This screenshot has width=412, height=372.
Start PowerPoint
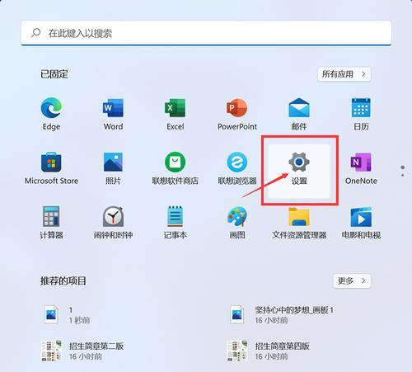pyautogui.click(x=237, y=114)
